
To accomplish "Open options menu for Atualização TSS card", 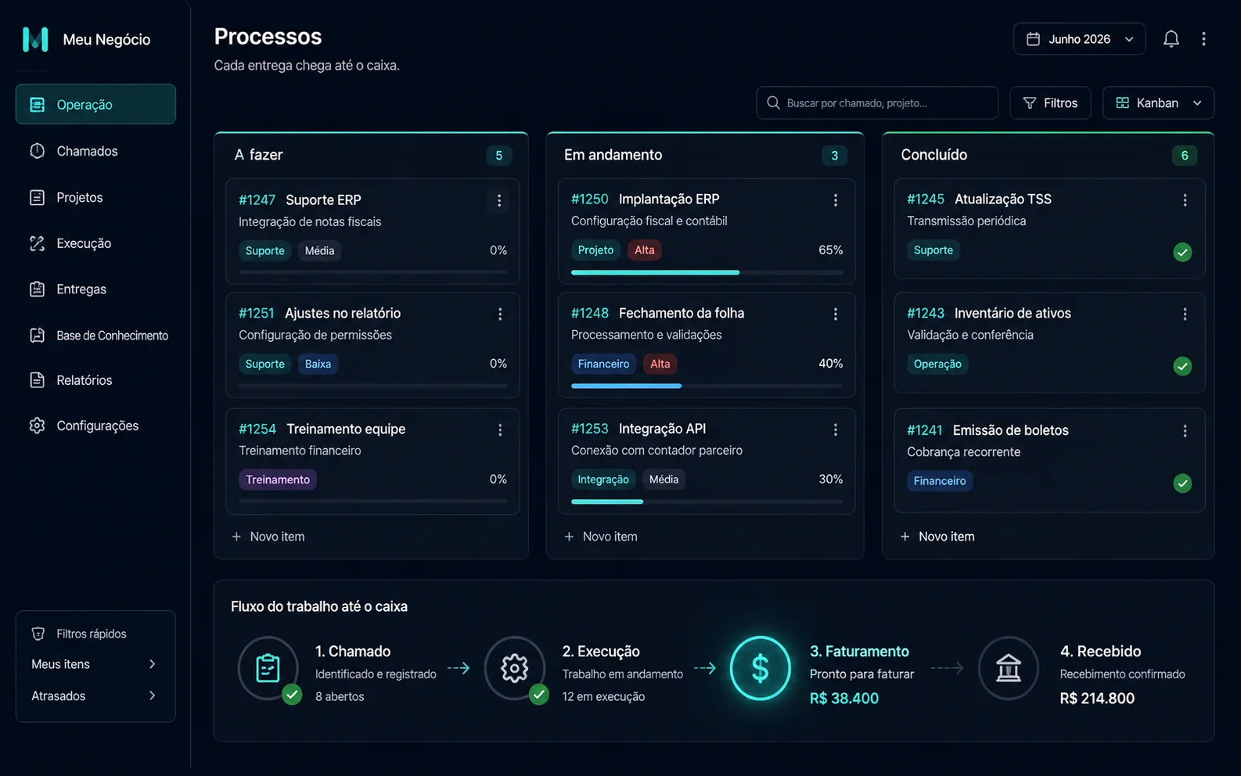I will (x=1185, y=199).
